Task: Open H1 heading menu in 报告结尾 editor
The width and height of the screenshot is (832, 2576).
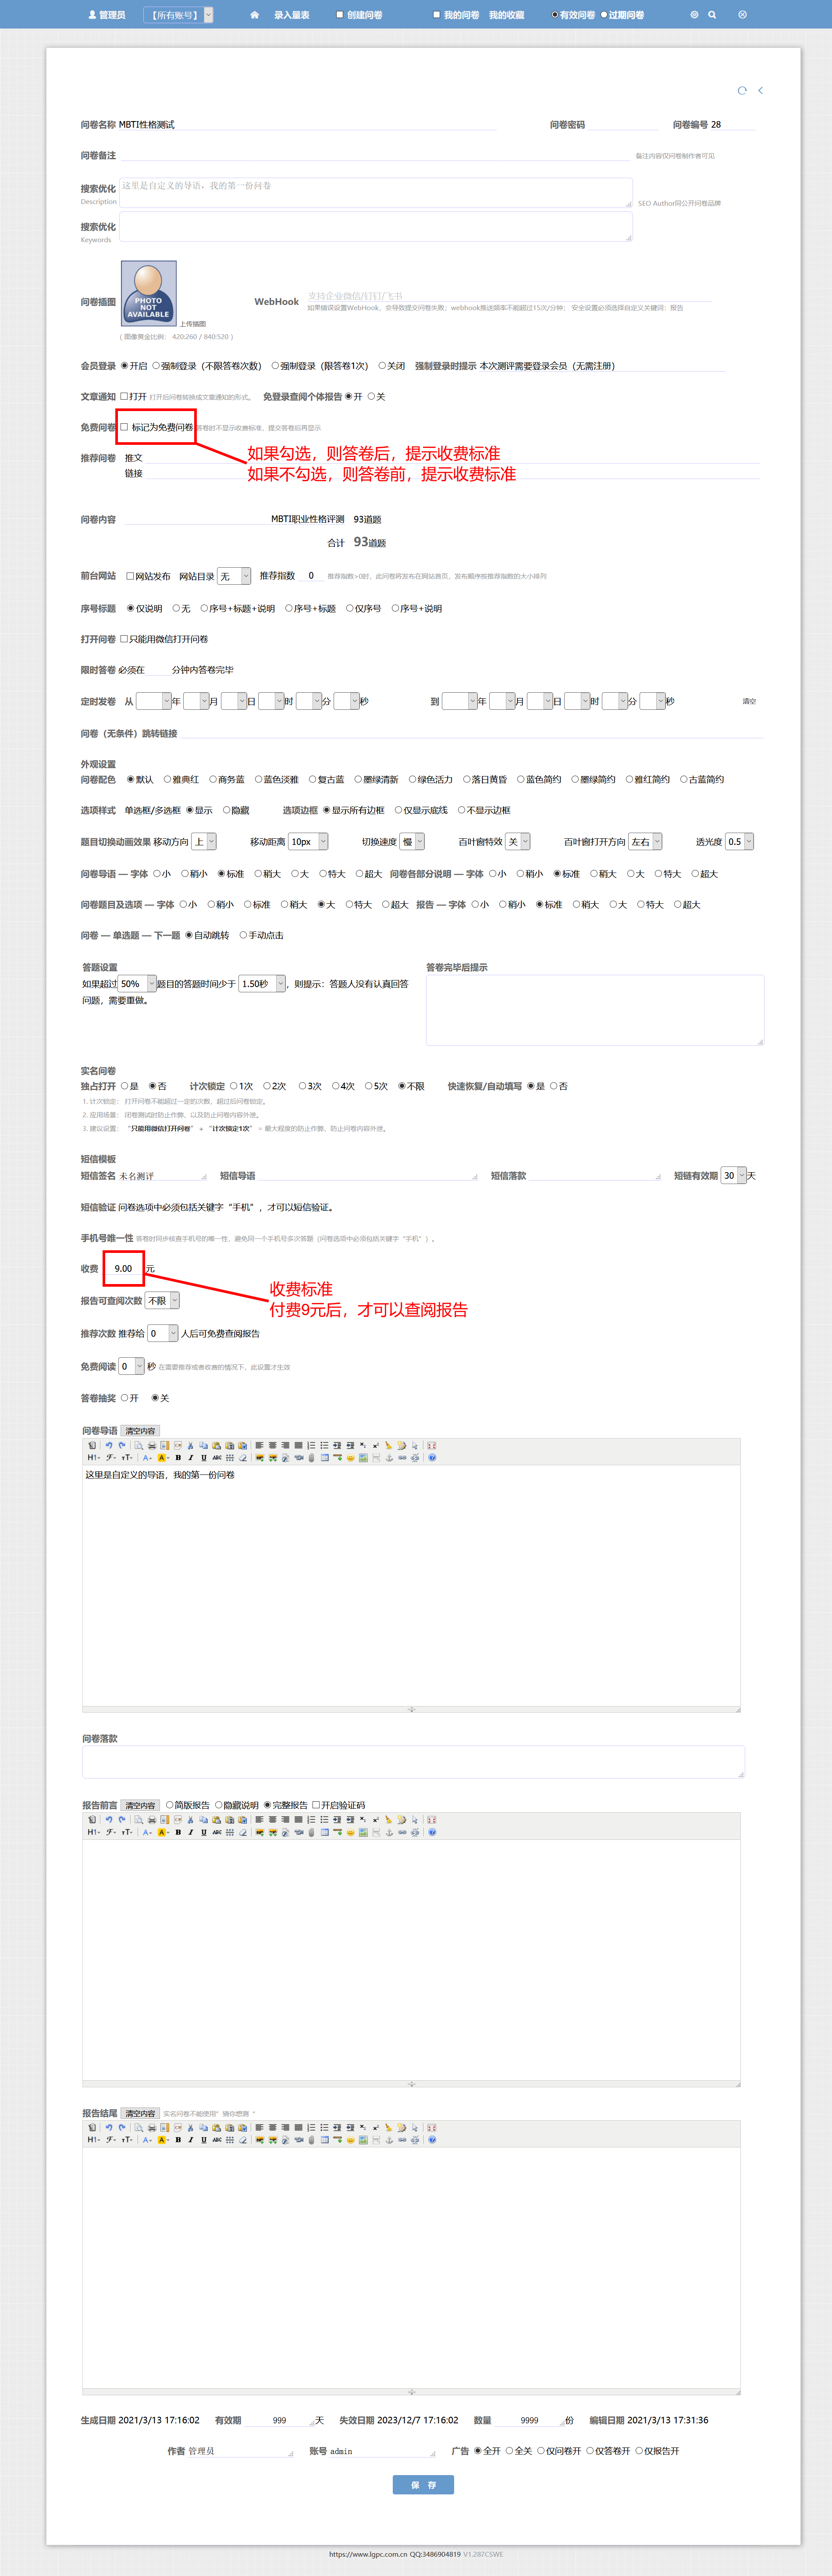Action: click(x=93, y=2140)
